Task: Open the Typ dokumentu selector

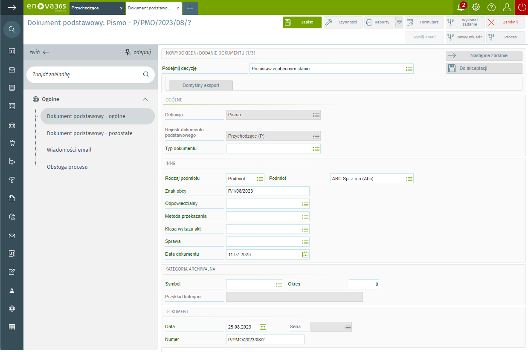Action: pyautogui.click(x=316, y=149)
